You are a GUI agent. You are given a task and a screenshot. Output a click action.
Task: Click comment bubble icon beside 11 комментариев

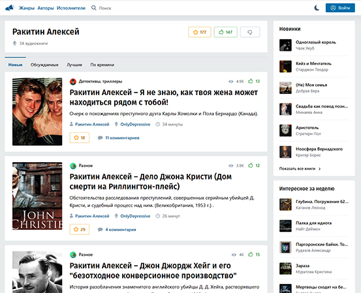(x=100, y=138)
